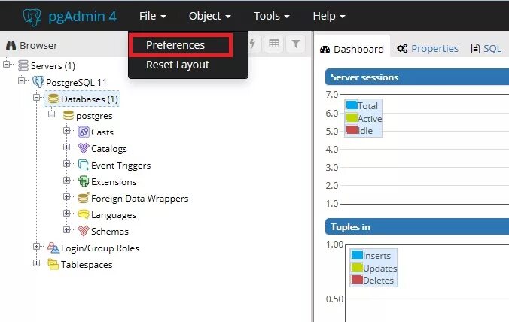Expand the Casts node
The width and height of the screenshot is (509, 322).
66,130
